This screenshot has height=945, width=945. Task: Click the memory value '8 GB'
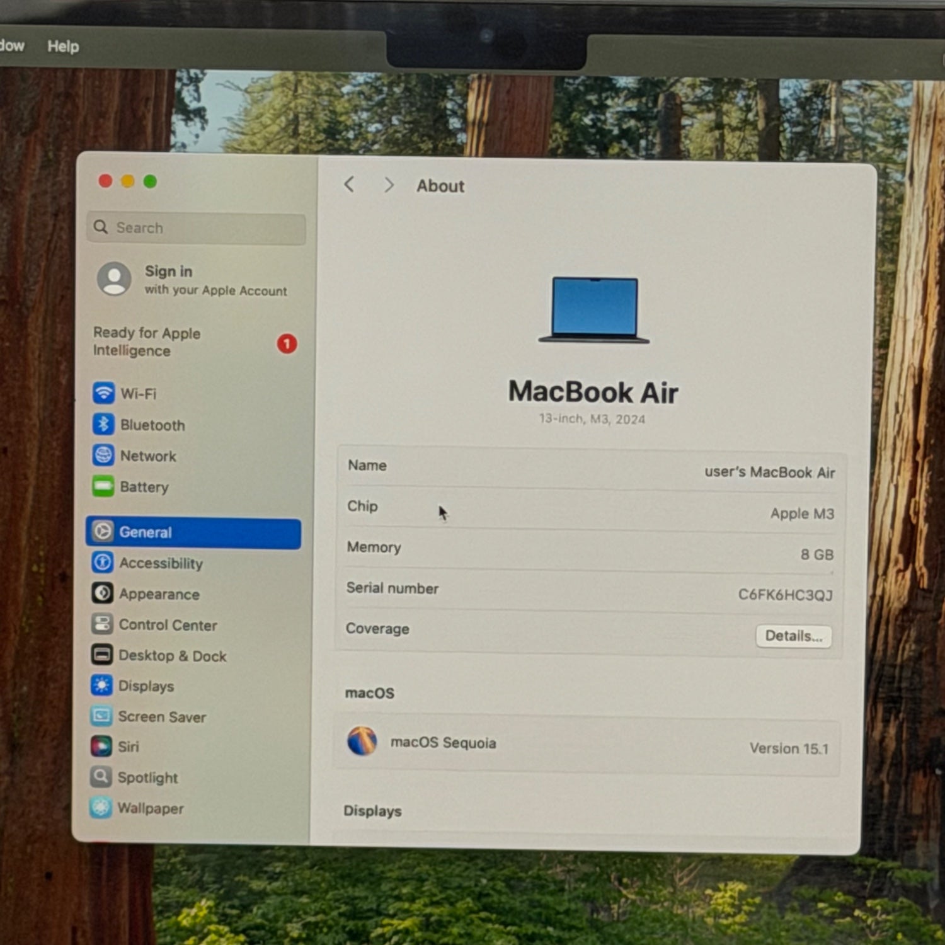click(817, 554)
